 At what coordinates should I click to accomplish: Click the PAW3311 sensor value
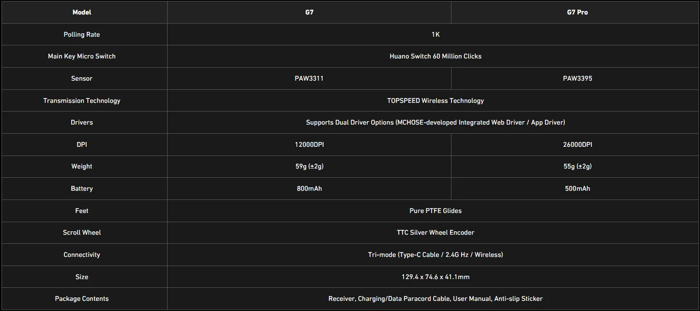pos(309,78)
